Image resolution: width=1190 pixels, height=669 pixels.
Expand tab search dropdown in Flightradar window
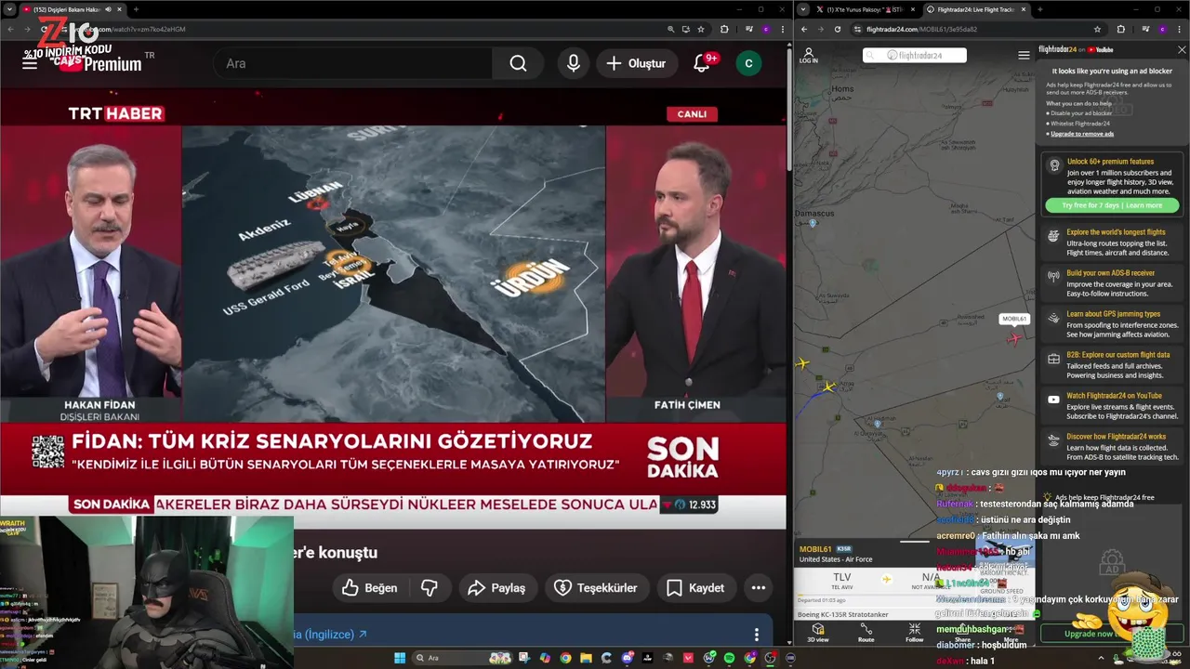[x=803, y=9]
